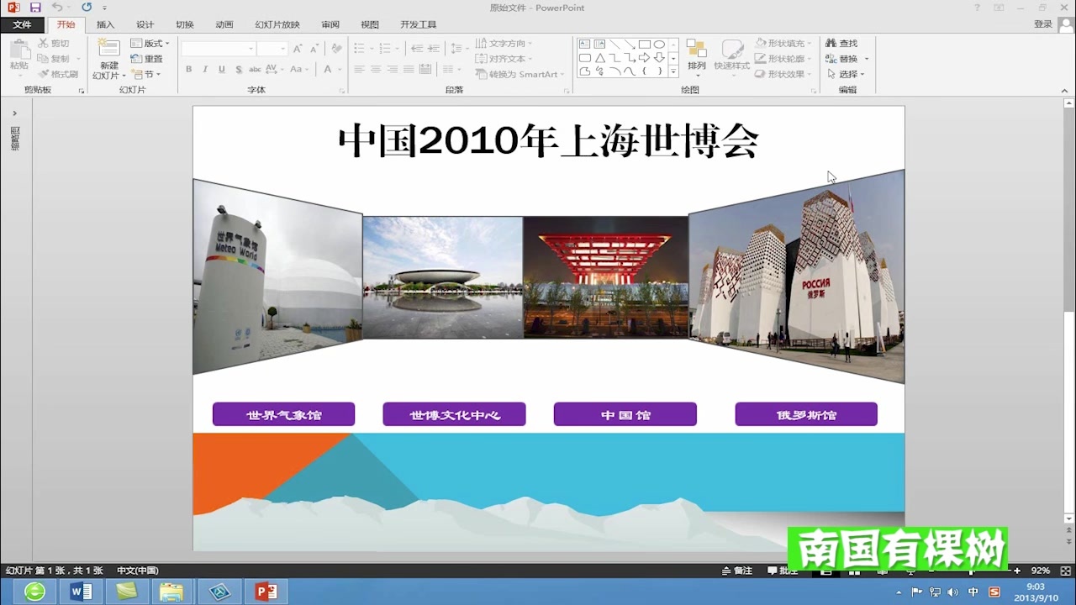Click the 俄罗斯馆 purple button on slide
Viewport: 1076px width, 605px height.
click(805, 414)
